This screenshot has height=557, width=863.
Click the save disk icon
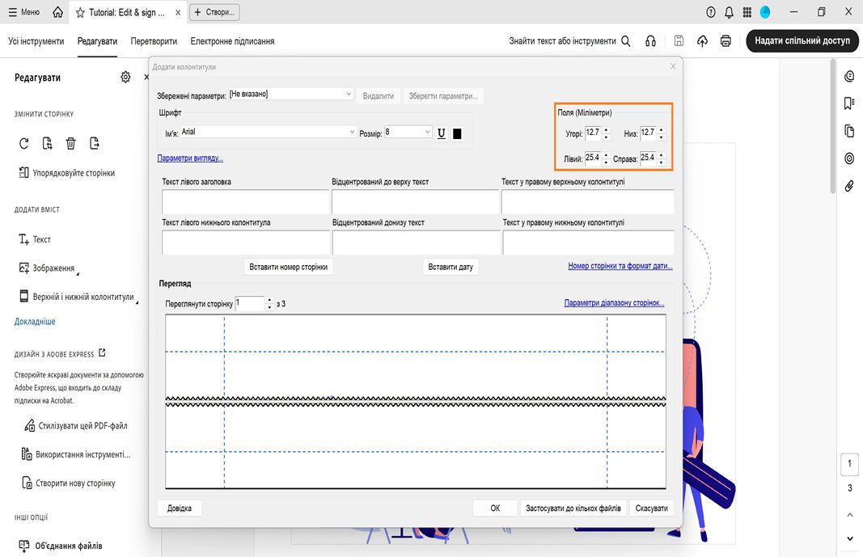pyautogui.click(x=679, y=40)
